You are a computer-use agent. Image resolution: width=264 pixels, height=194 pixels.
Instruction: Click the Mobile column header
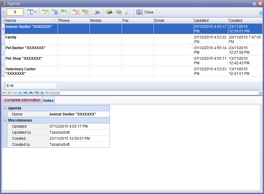pyautogui.click(x=106, y=21)
